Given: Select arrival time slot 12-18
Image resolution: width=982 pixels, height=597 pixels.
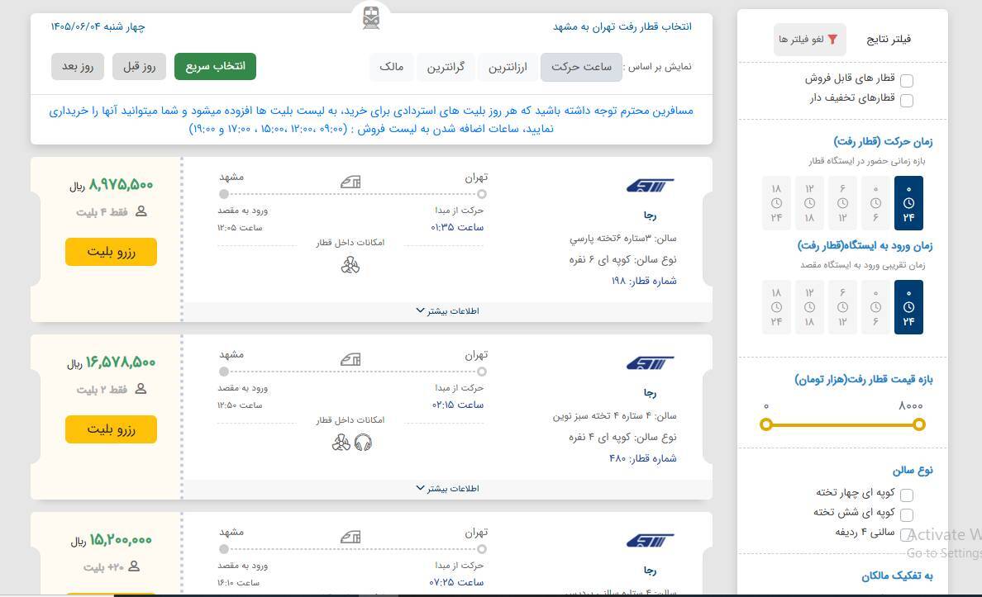Looking at the screenshot, I should point(809,307).
